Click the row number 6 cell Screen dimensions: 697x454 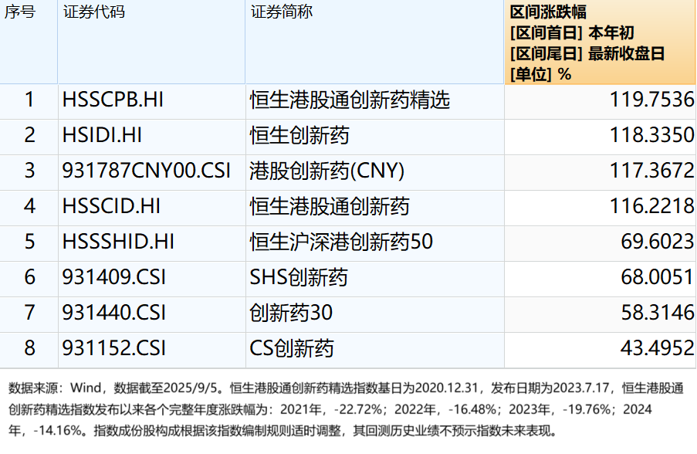29,277
